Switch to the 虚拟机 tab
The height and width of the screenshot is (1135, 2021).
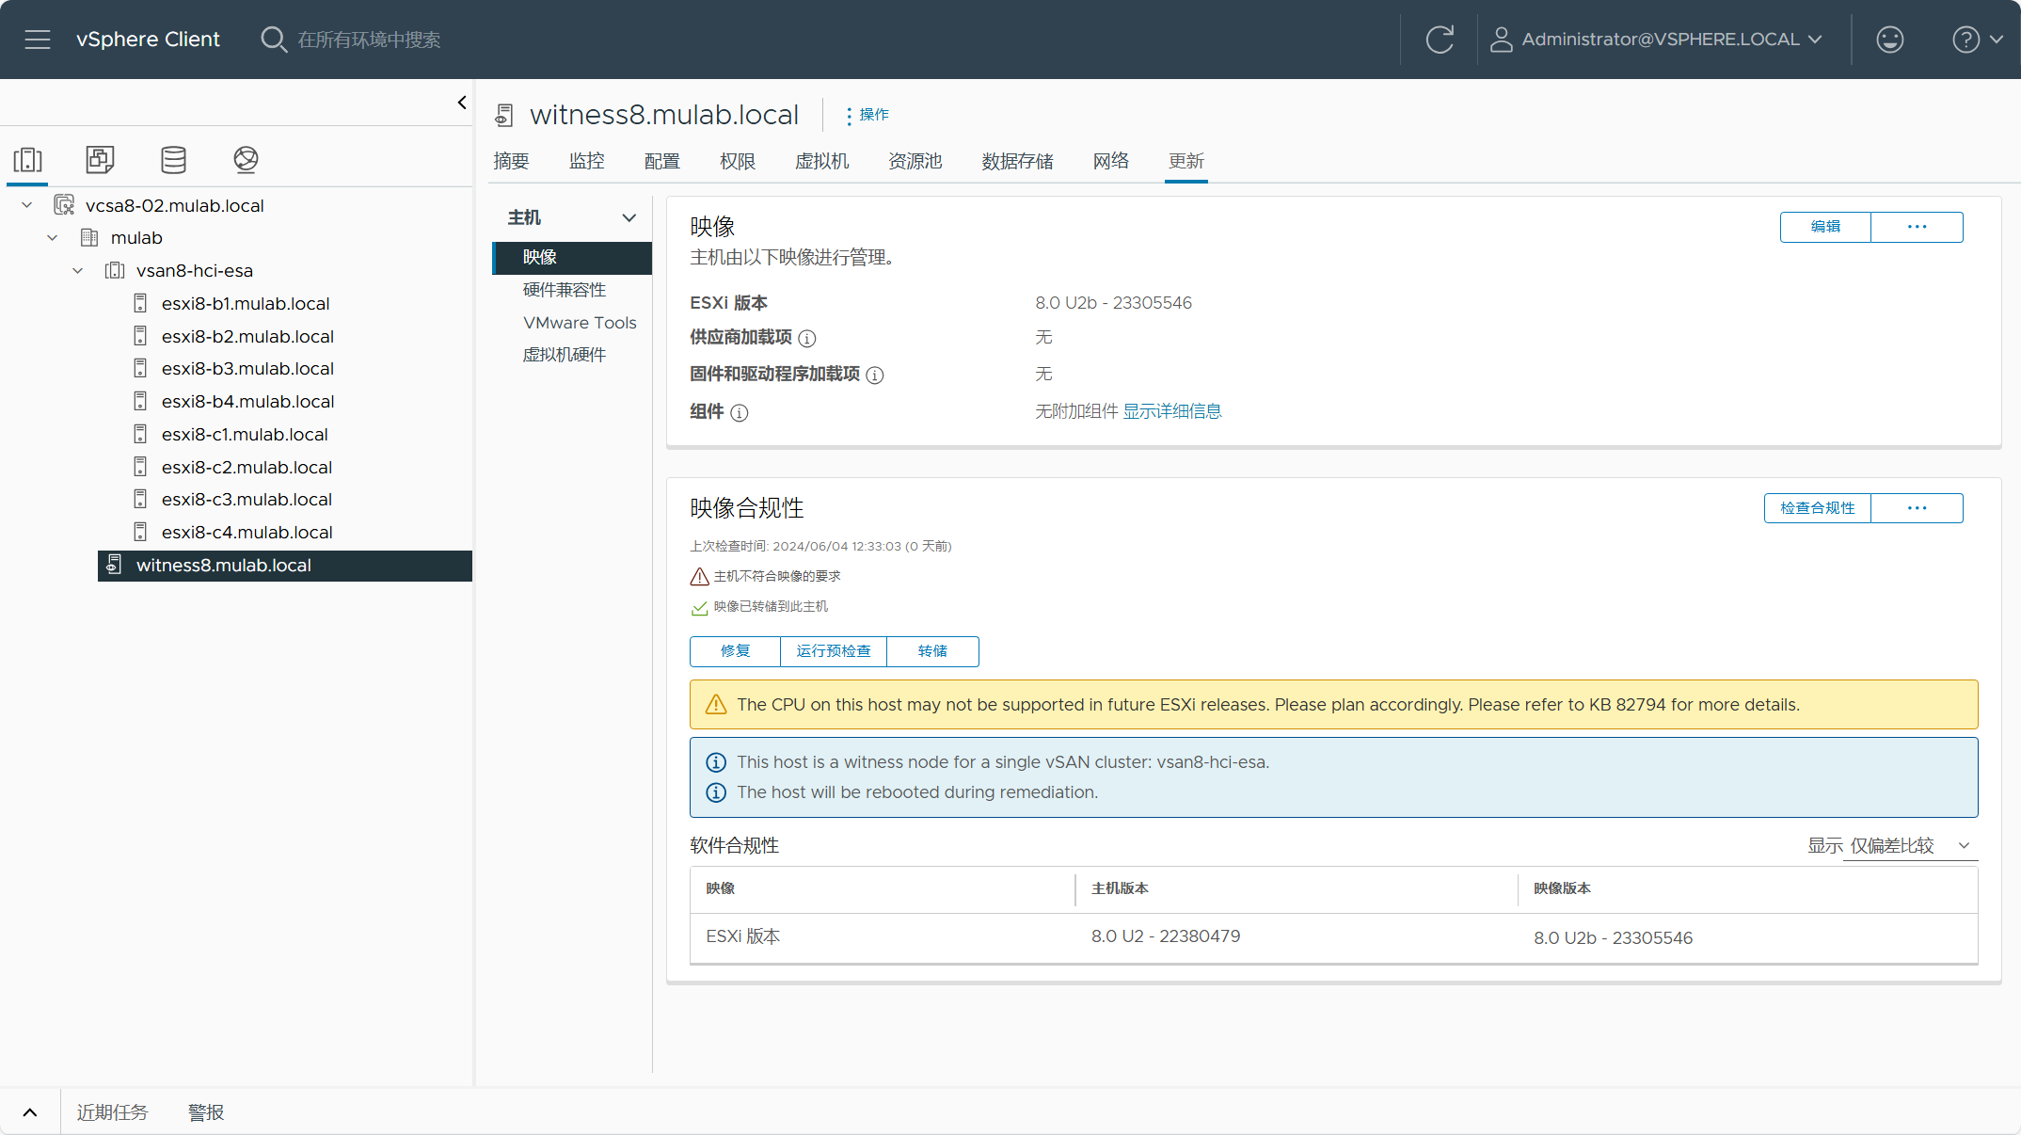[821, 162]
